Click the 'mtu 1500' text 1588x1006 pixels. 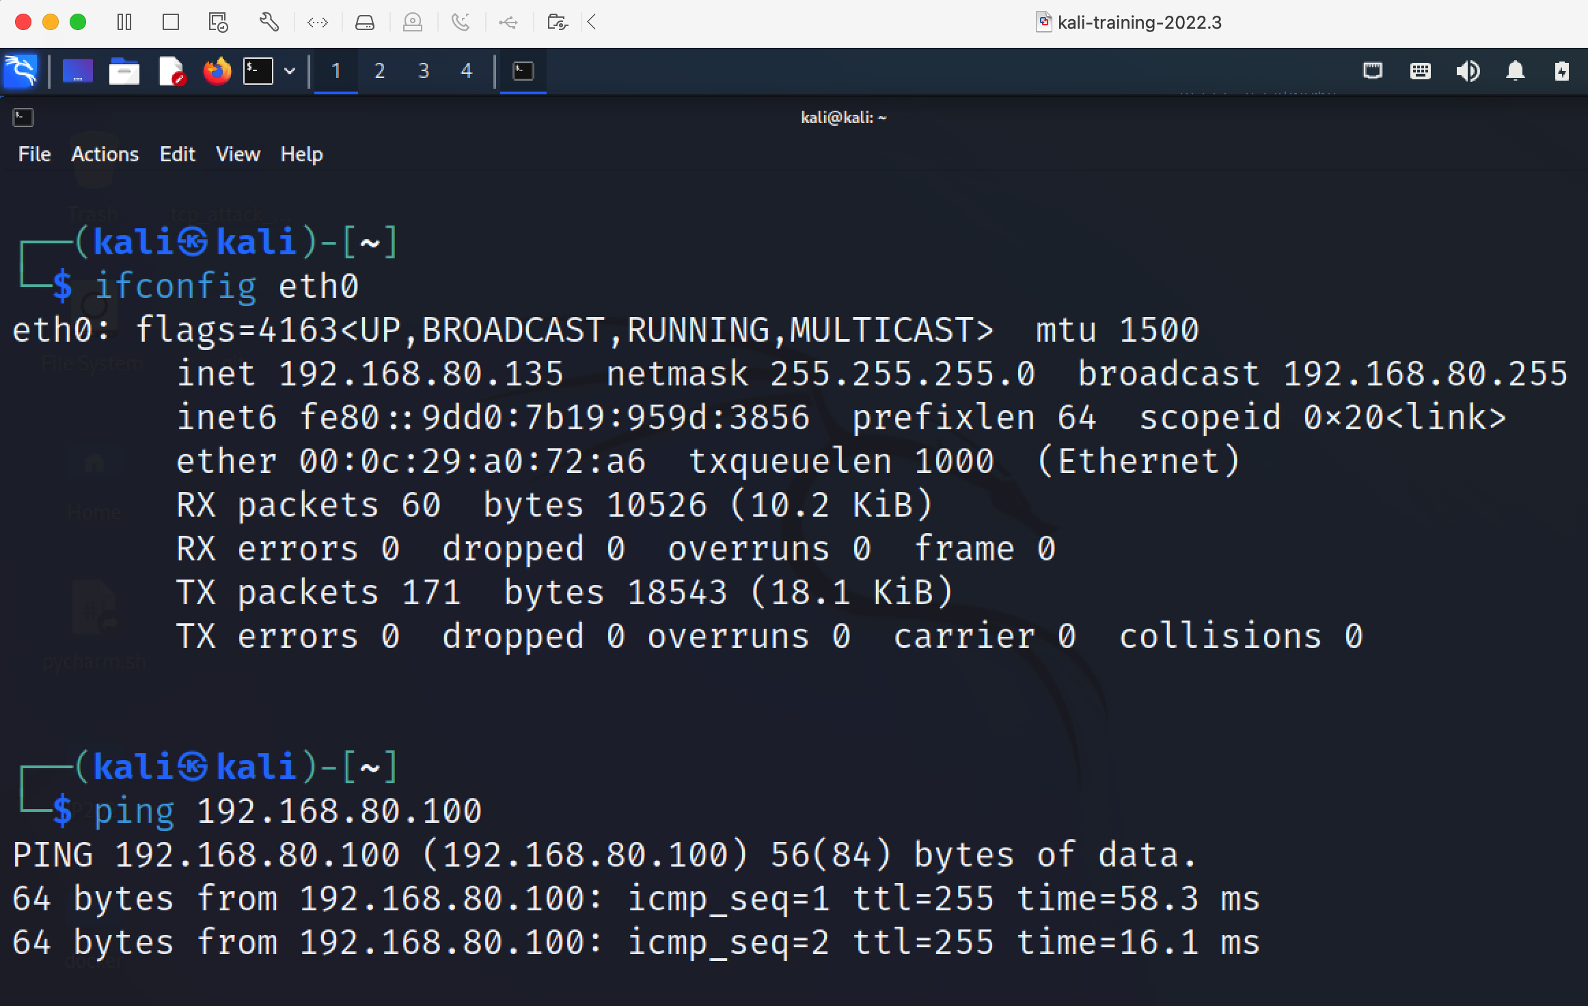pyautogui.click(x=1117, y=330)
